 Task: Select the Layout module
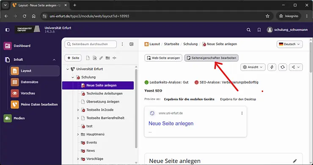pos(35,71)
